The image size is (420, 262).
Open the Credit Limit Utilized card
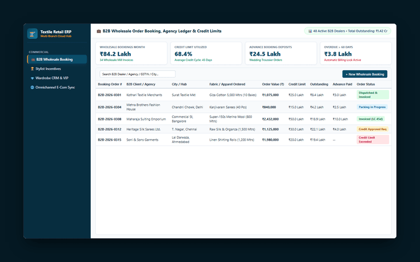pyautogui.click(x=206, y=53)
